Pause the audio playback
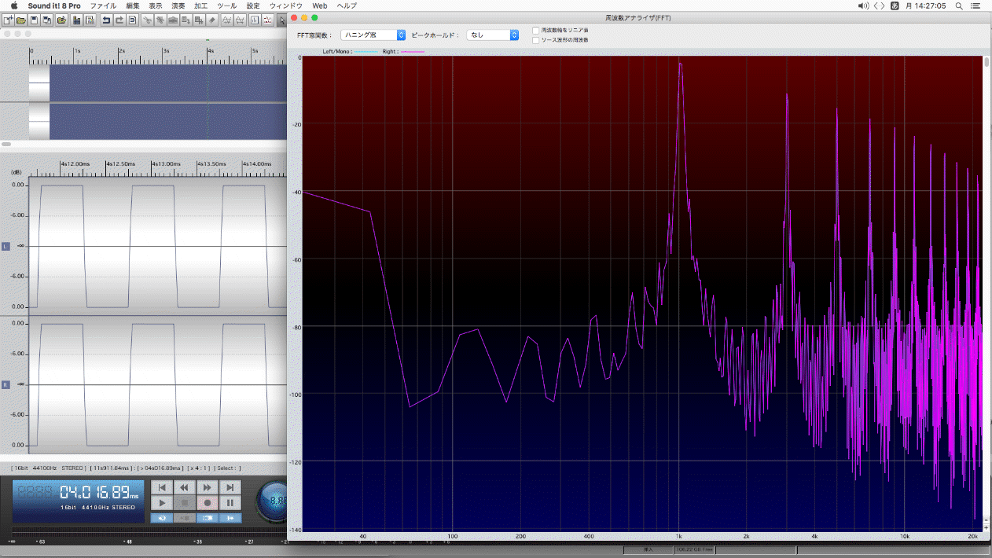This screenshot has height=558, width=992. [x=230, y=503]
